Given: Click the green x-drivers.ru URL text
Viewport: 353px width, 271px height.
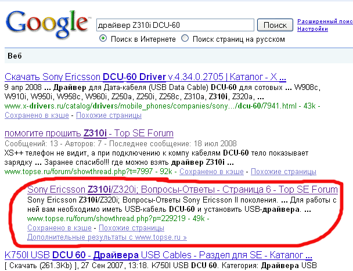Looking at the screenshot, I should [x=150, y=106].
